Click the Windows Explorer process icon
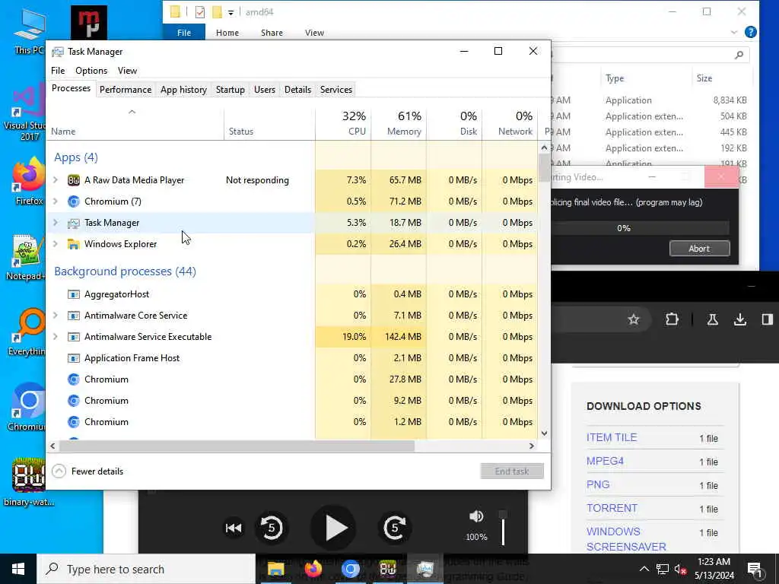Screen dimensions: 779x584 pyautogui.click(x=74, y=244)
